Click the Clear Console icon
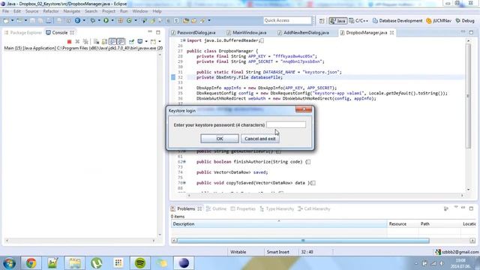480x270 pixels. pos(96,41)
